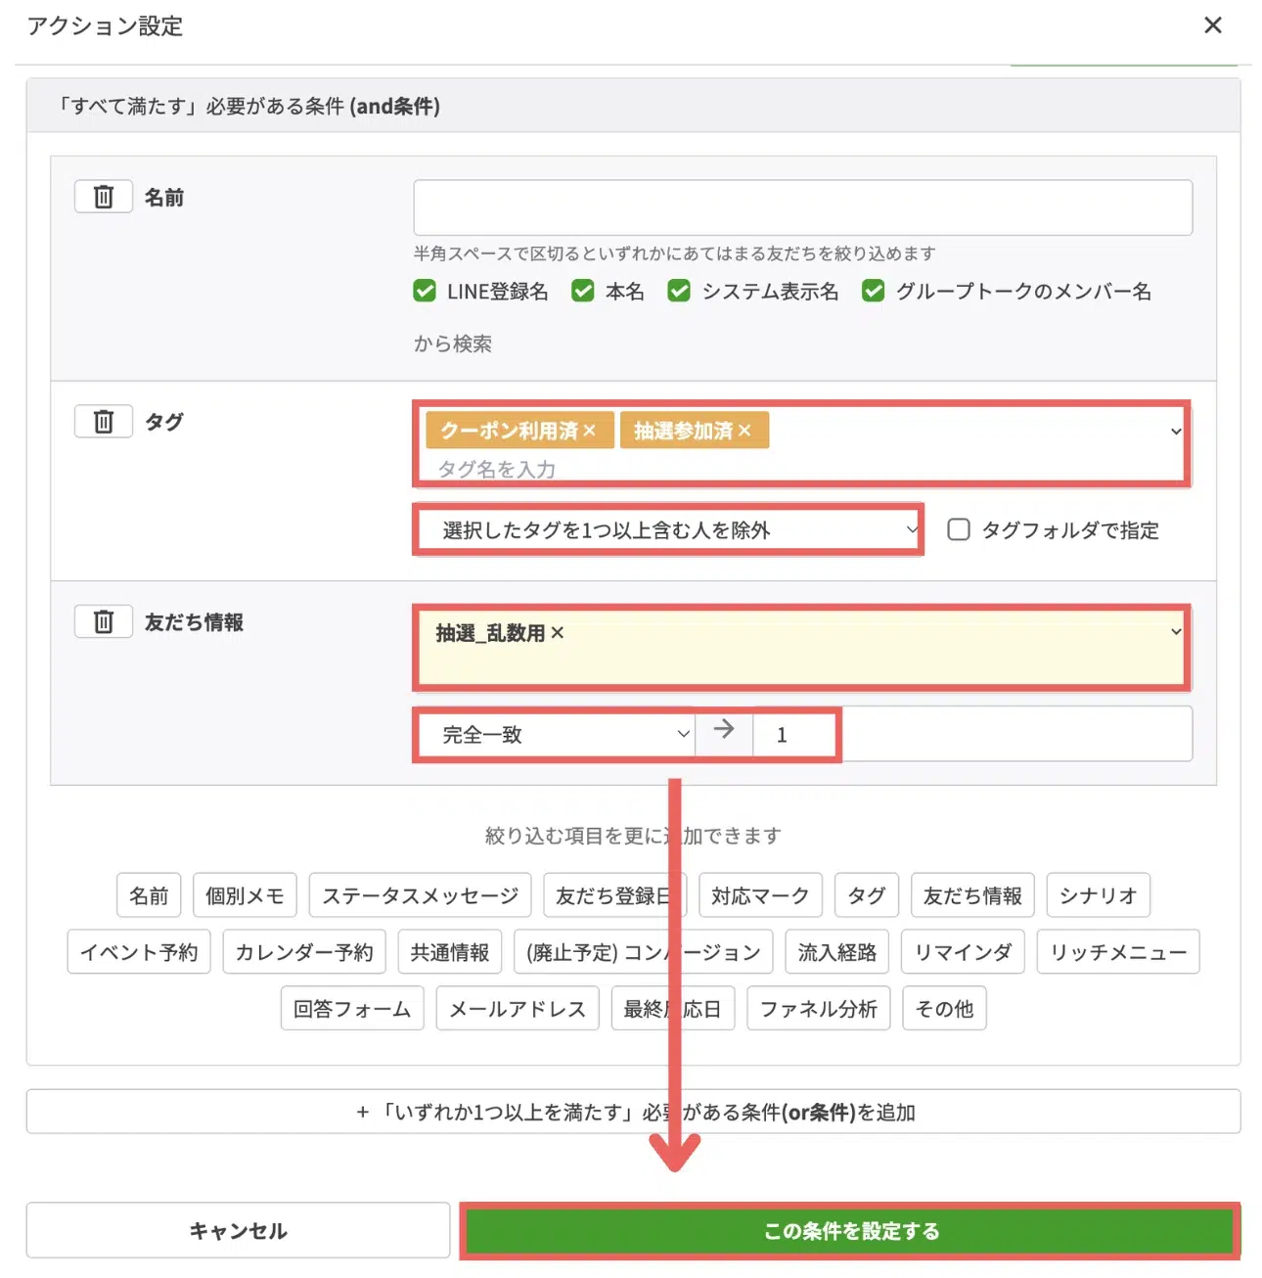Image resolution: width=1262 pixels, height=1278 pixels.
Task: Remove the タグ condition via trash icon
Action: point(104,422)
